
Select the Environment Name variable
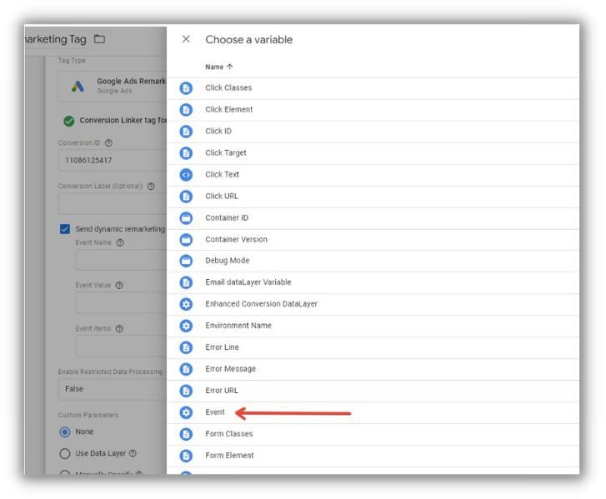(373, 326)
